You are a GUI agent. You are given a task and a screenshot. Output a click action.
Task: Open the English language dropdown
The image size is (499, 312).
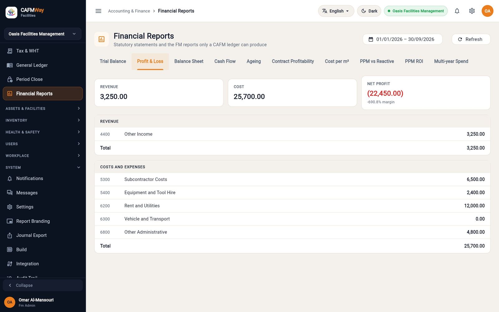tap(336, 11)
